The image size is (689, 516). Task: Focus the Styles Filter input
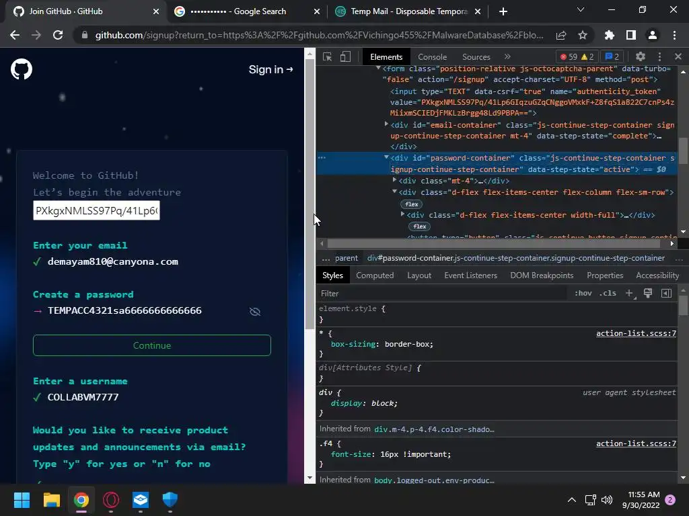tap(443, 294)
